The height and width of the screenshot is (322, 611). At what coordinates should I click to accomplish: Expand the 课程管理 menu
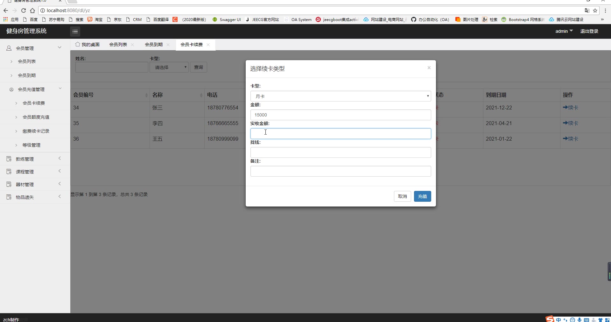click(60, 171)
